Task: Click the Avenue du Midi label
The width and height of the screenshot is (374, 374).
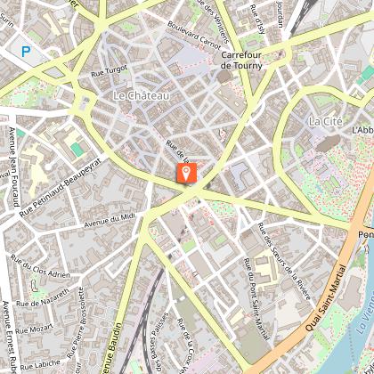Action: (110, 221)
